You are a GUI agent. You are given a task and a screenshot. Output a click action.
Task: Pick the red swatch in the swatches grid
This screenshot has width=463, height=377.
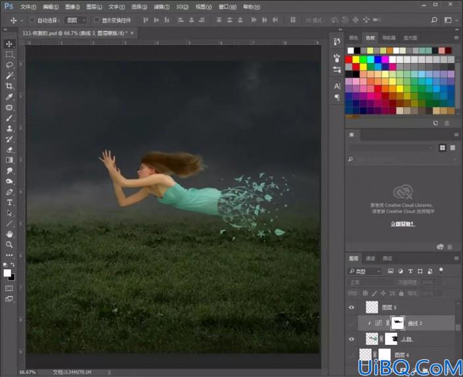(x=349, y=60)
